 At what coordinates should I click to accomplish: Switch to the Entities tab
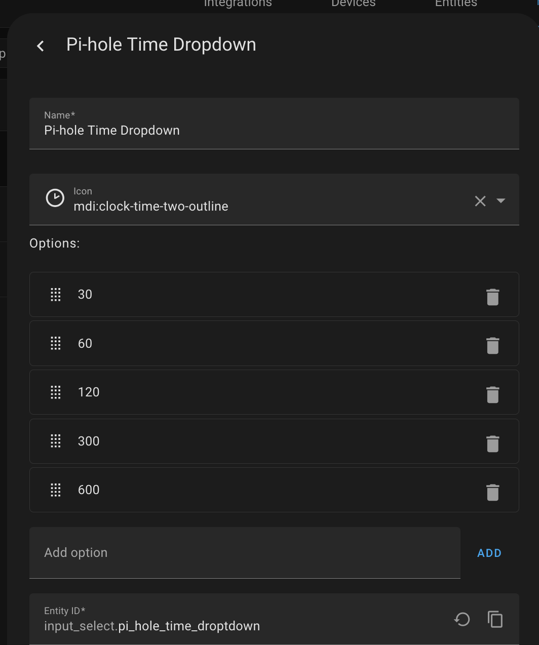click(x=456, y=4)
